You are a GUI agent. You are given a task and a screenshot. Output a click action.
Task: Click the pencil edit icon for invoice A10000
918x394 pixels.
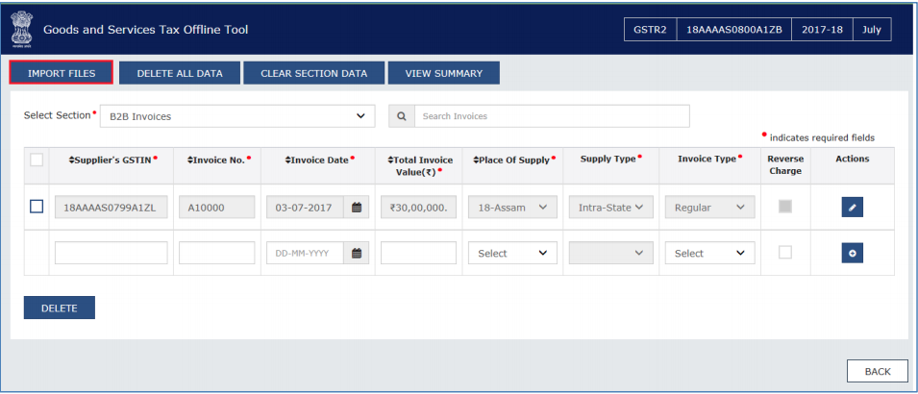click(852, 208)
